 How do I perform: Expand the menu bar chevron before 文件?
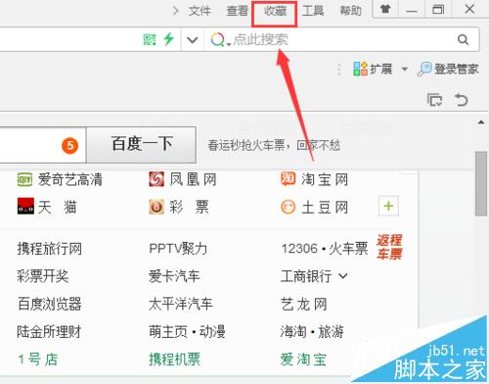(x=176, y=11)
